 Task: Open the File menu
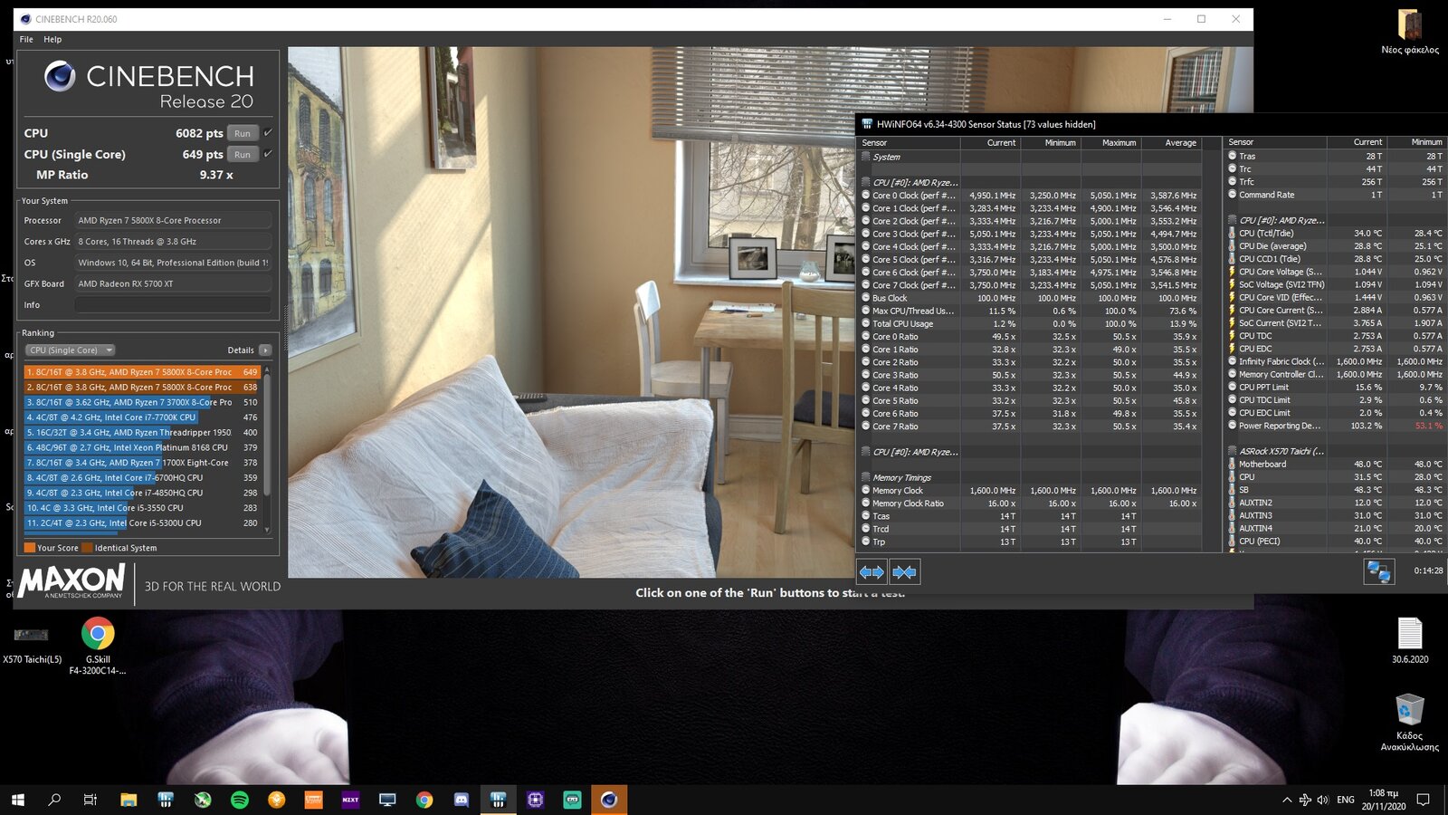pyautogui.click(x=26, y=39)
